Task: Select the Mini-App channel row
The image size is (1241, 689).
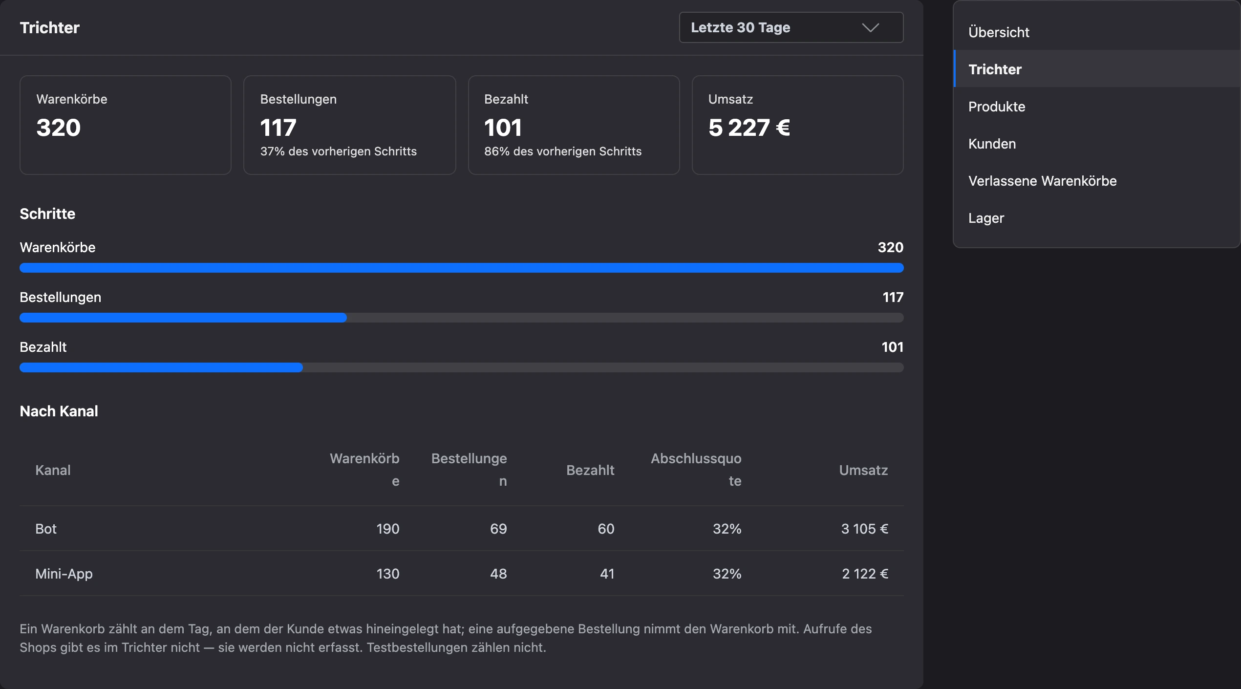Action: click(x=462, y=574)
